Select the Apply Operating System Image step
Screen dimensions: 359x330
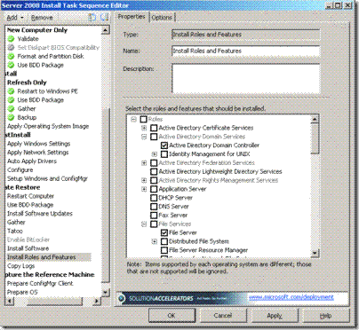point(48,126)
